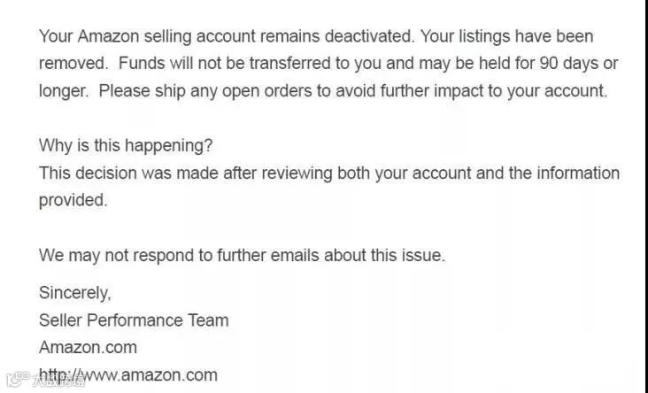Click 'Your listings have been' phrase
The height and width of the screenshot is (393, 648).
pyautogui.click(x=507, y=37)
